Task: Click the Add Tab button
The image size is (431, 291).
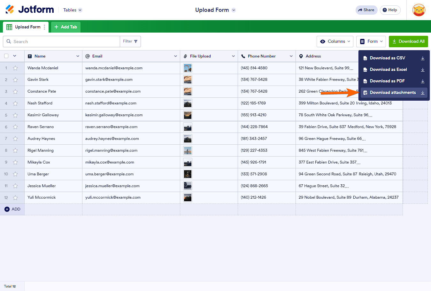Action: coord(66,27)
